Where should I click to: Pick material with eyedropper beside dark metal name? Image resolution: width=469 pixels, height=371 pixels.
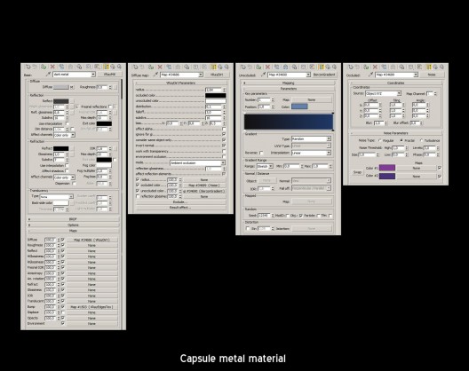click(x=48, y=75)
